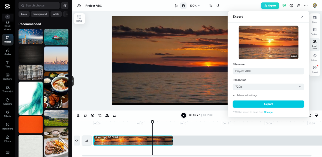
Task: Close the Export panel
Action: coord(302,17)
